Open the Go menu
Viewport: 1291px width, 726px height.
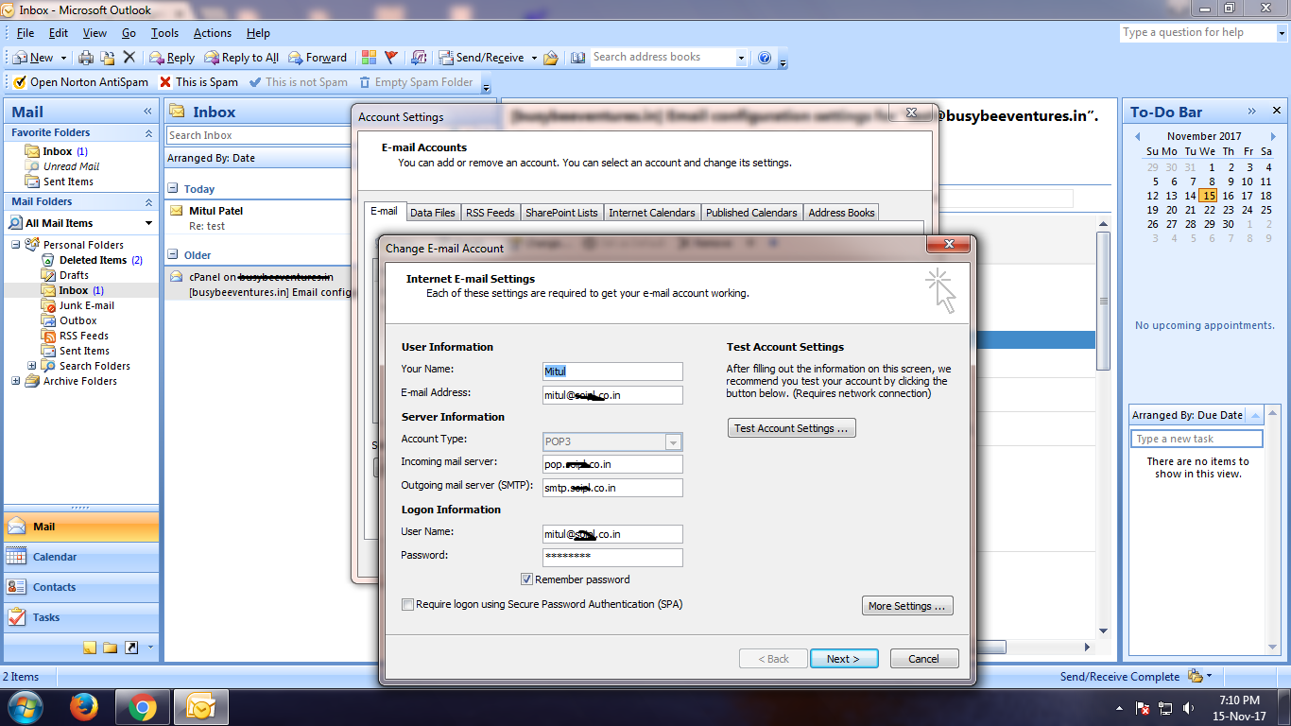click(129, 33)
